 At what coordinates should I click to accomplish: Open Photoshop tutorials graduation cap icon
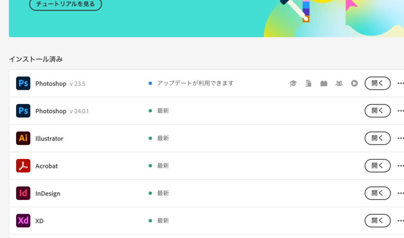293,83
